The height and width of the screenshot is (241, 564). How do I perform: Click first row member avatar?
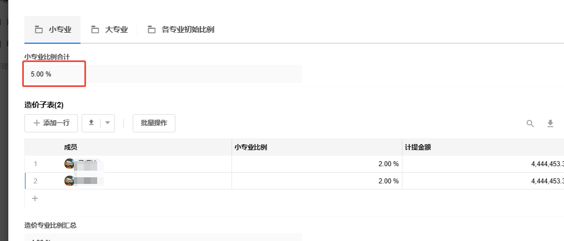click(x=69, y=163)
